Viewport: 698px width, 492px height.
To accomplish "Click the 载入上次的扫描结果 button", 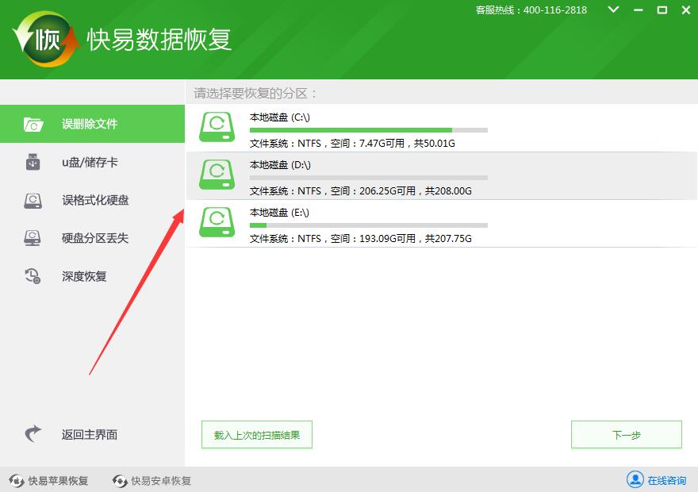I will pyautogui.click(x=256, y=434).
